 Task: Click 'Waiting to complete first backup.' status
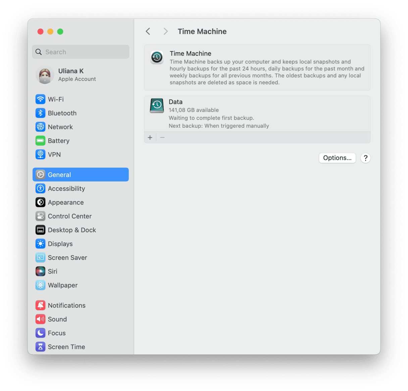(x=211, y=118)
